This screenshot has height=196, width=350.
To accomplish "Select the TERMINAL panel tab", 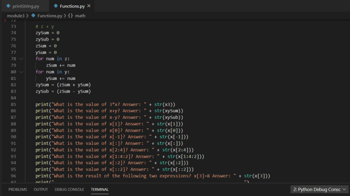I will (100, 190).
